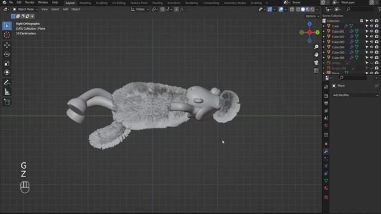Expand the Cube tree item

click(x=324, y=26)
